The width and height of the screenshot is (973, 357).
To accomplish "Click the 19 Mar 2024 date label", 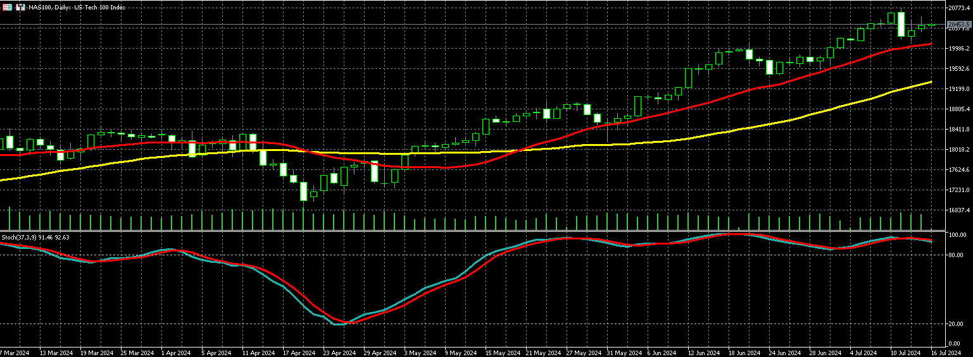I will click(97, 353).
